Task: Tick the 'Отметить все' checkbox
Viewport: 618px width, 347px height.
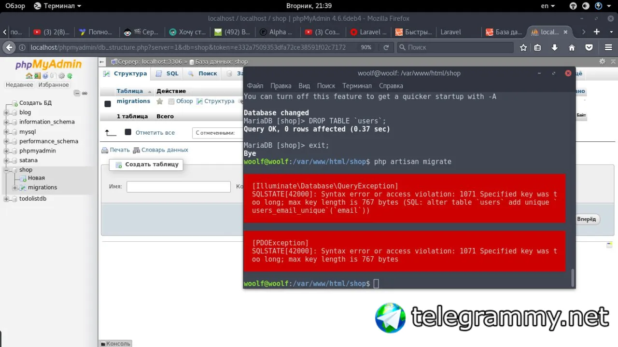Action: pos(128,132)
